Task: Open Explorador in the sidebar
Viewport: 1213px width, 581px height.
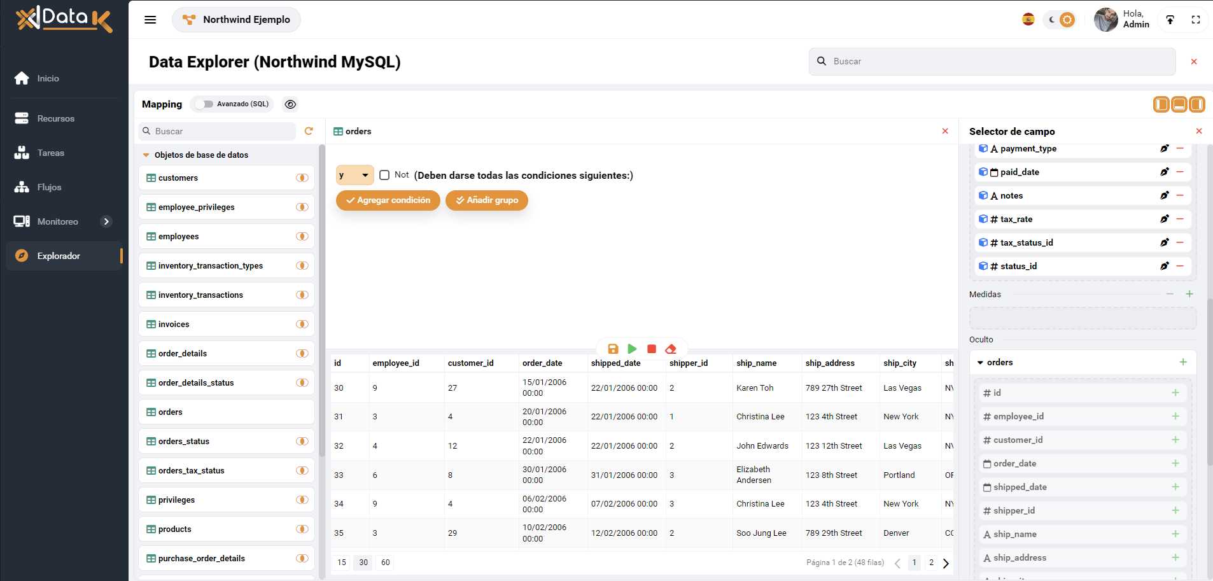Action: (x=59, y=256)
